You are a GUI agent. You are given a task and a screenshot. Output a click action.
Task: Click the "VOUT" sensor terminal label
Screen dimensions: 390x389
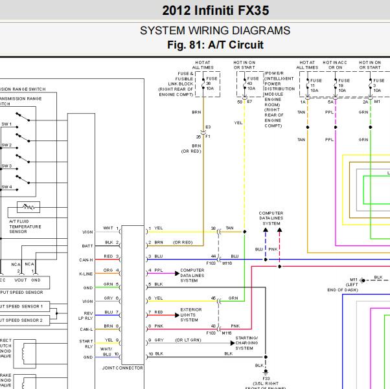coord(20,280)
